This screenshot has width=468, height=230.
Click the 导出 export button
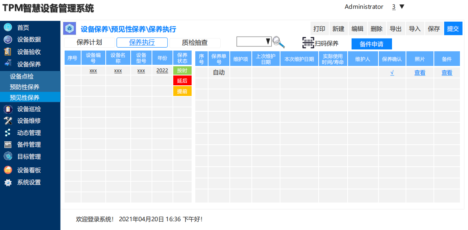pos(396,29)
